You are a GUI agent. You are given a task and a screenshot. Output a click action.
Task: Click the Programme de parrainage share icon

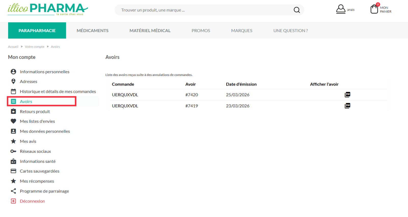coord(13,191)
